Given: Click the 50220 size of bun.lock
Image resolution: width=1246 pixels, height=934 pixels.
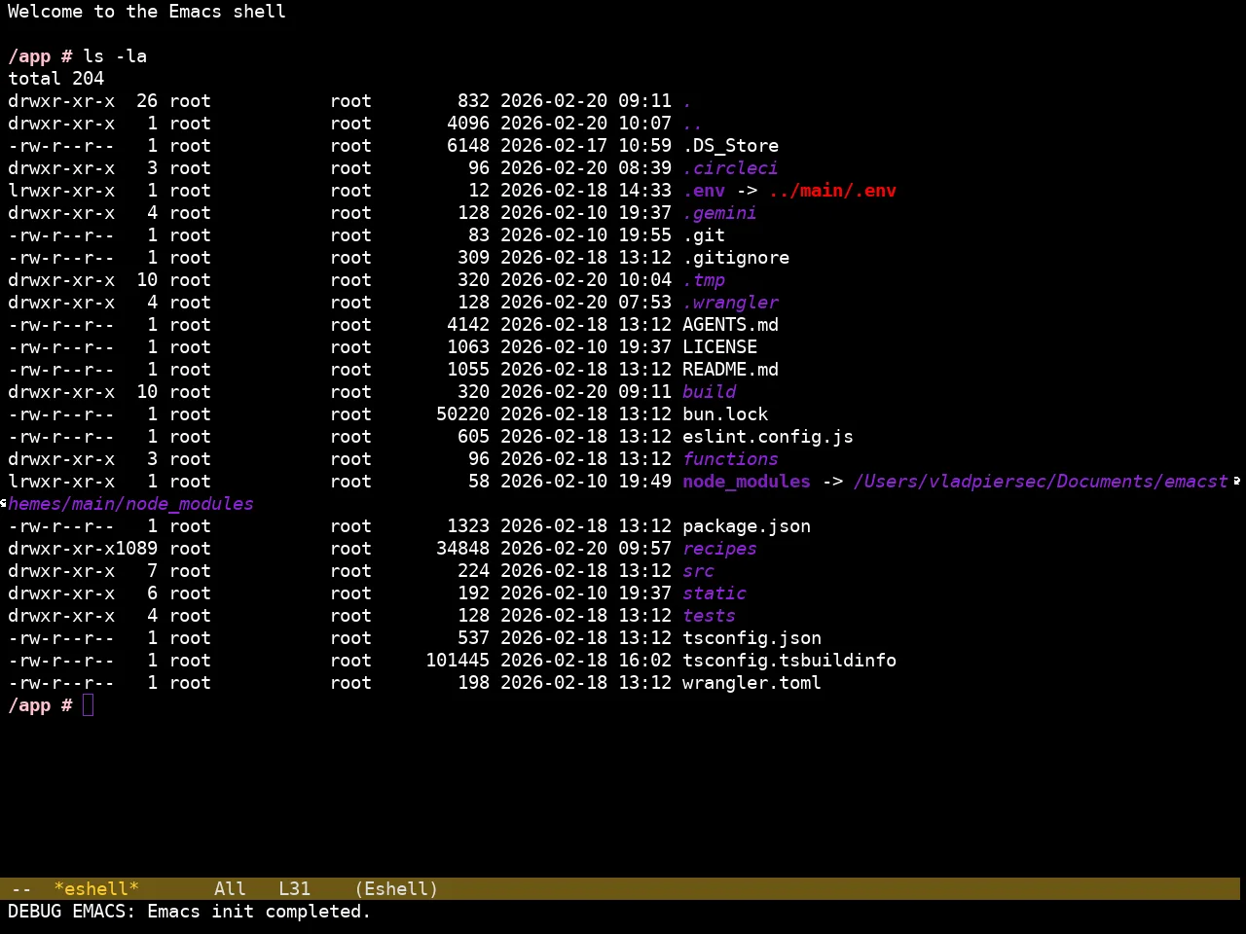Looking at the screenshot, I should click(x=462, y=414).
